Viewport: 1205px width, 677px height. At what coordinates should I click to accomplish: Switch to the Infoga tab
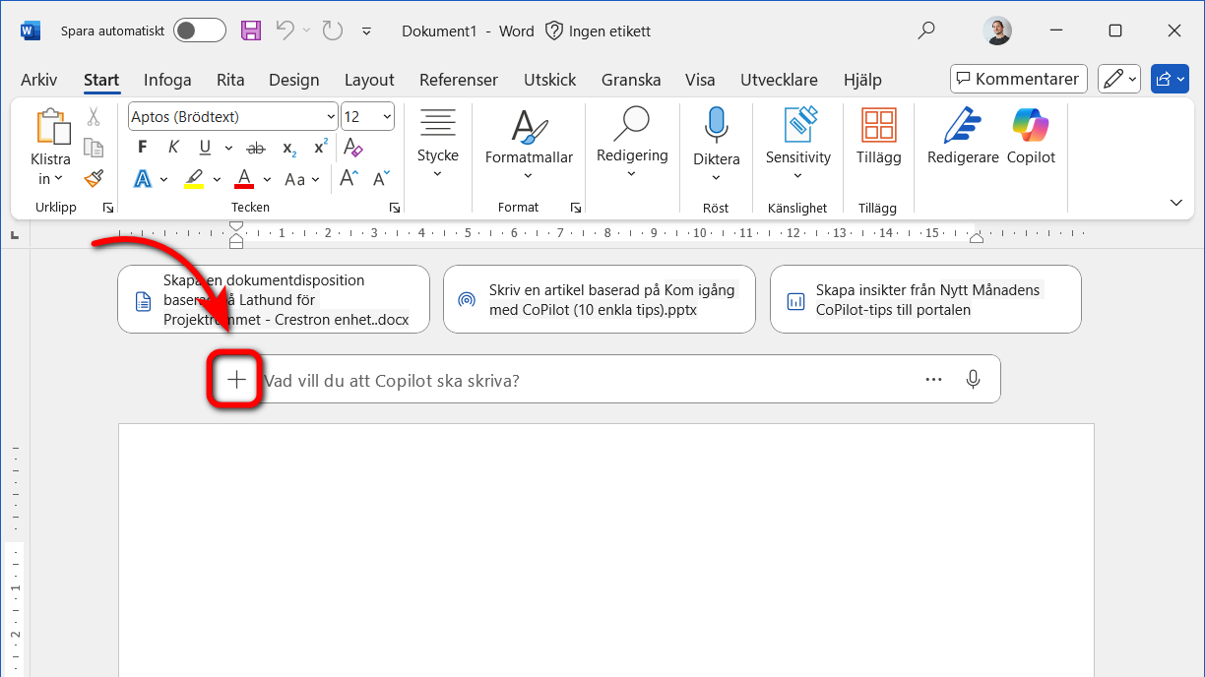(167, 80)
